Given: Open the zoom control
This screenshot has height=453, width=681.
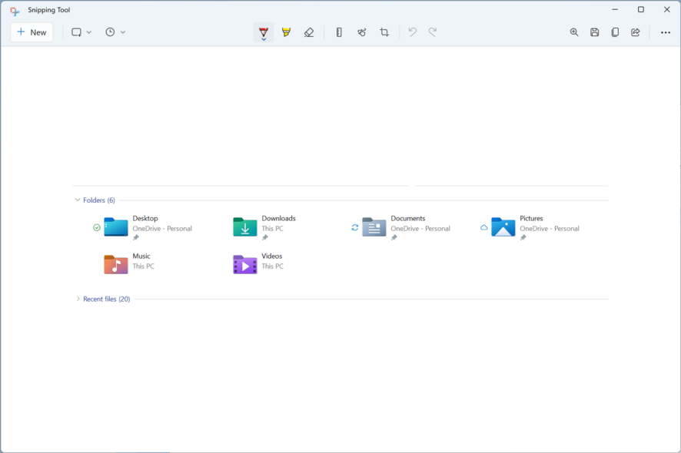Looking at the screenshot, I should click(x=573, y=32).
